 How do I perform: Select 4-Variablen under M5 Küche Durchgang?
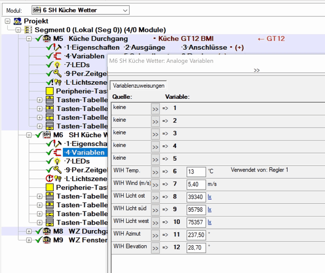[84, 56]
